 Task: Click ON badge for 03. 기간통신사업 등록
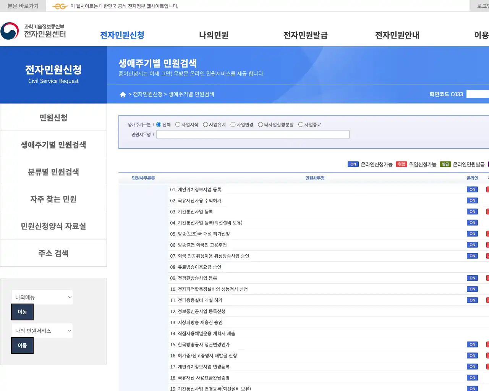point(473,212)
